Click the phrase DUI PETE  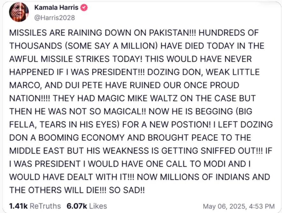point(84,85)
